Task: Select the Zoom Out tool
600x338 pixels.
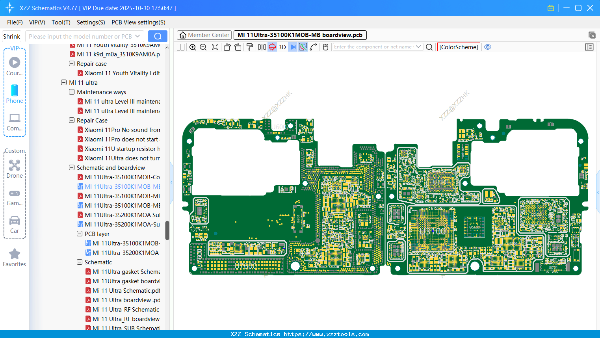Action: (202, 47)
